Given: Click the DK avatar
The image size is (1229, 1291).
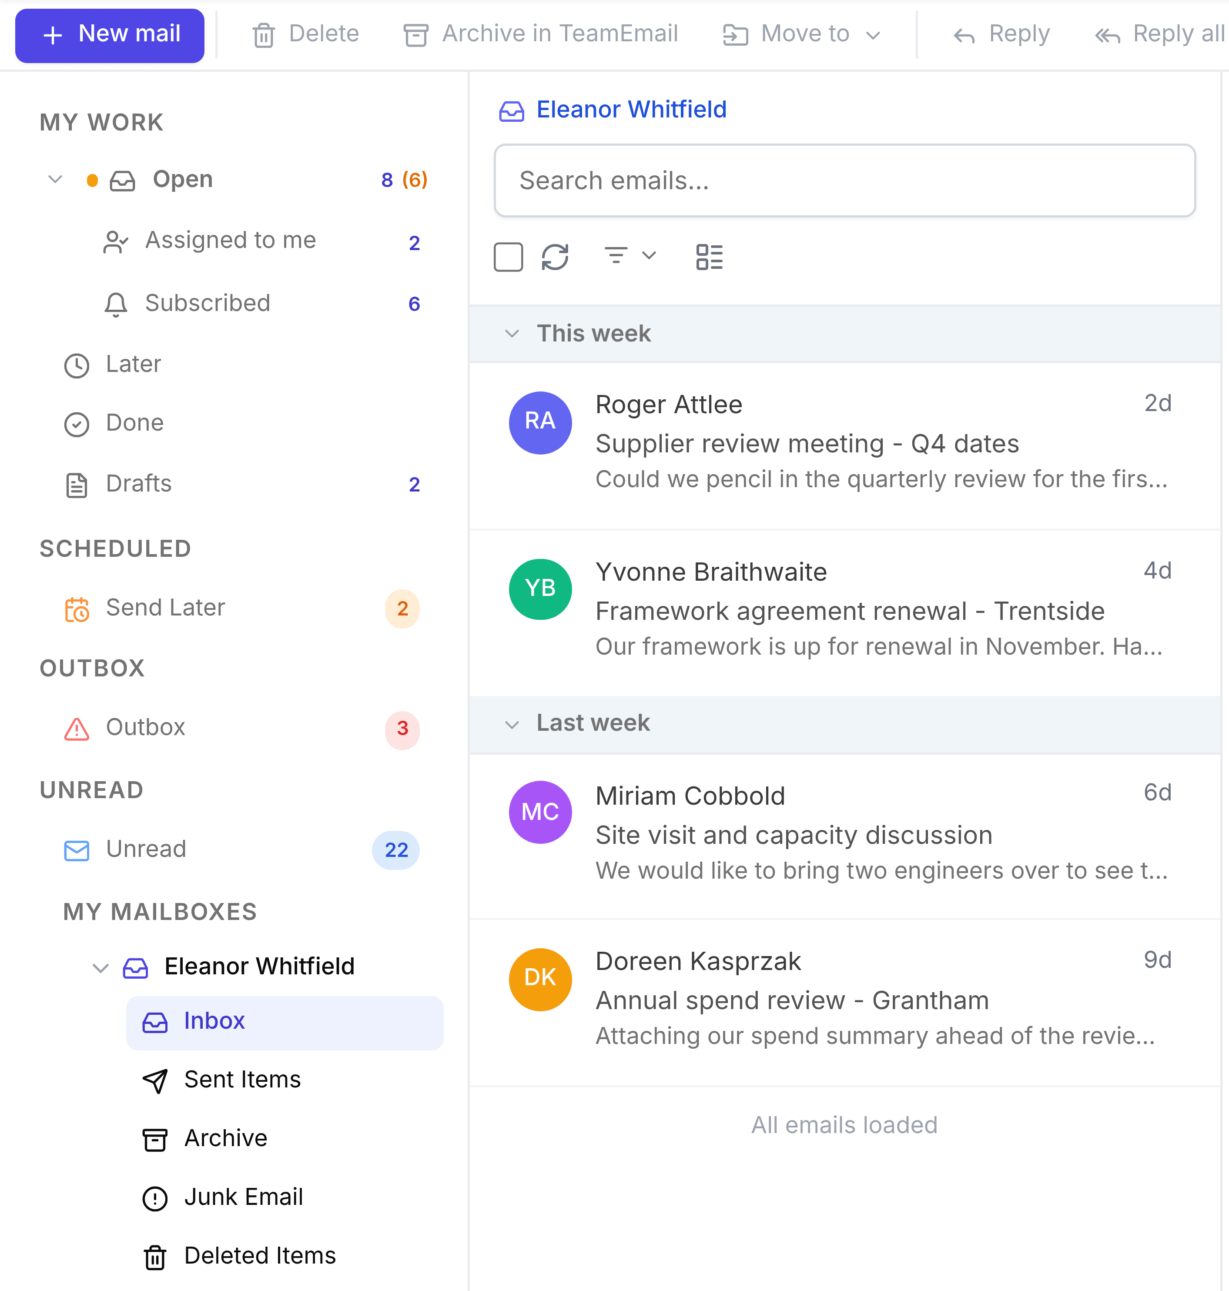Looking at the screenshot, I should pyautogui.click(x=540, y=979).
